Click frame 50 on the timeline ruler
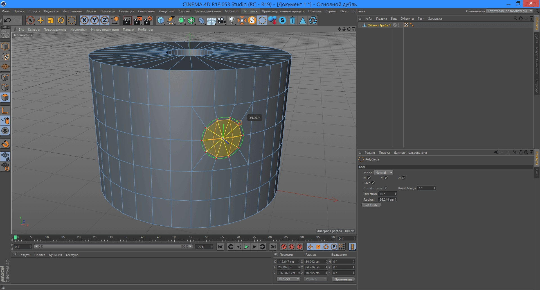 (x=174, y=237)
